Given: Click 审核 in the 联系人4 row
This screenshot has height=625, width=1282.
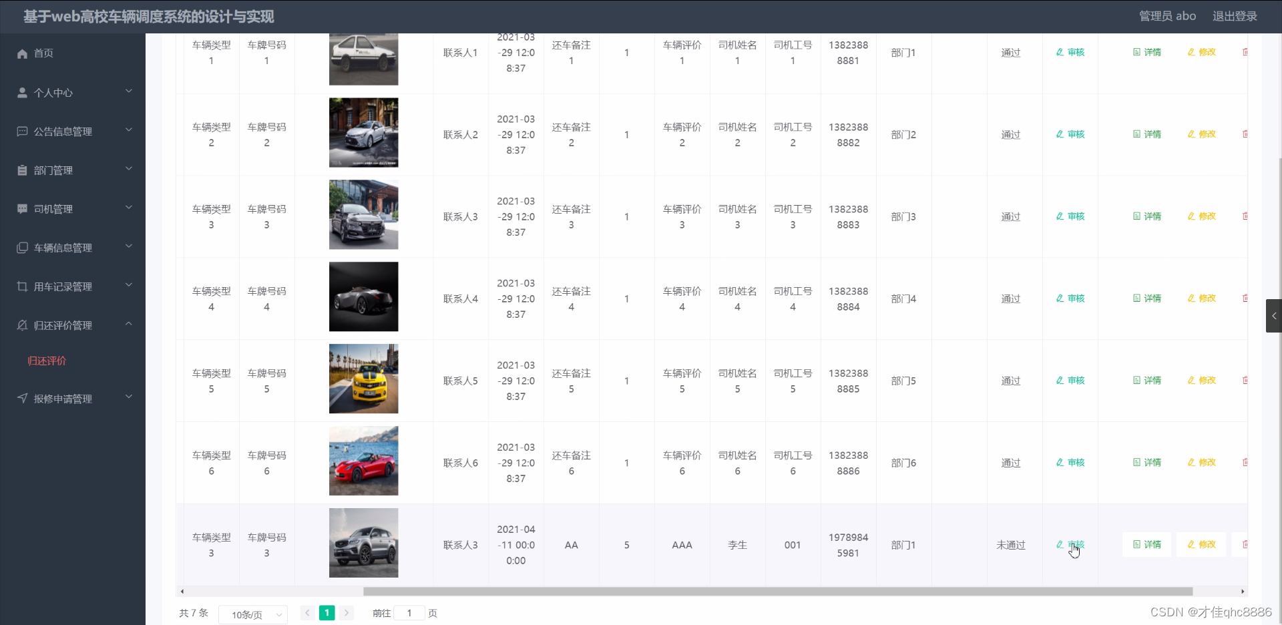Looking at the screenshot, I should pos(1070,298).
